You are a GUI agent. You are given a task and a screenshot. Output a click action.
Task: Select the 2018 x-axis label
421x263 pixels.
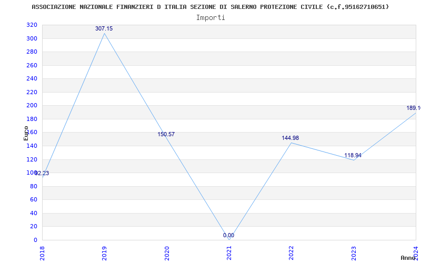coord(42,252)
